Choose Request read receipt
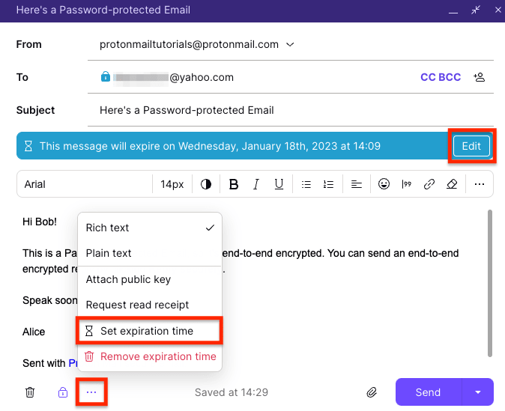 (150, 305)
